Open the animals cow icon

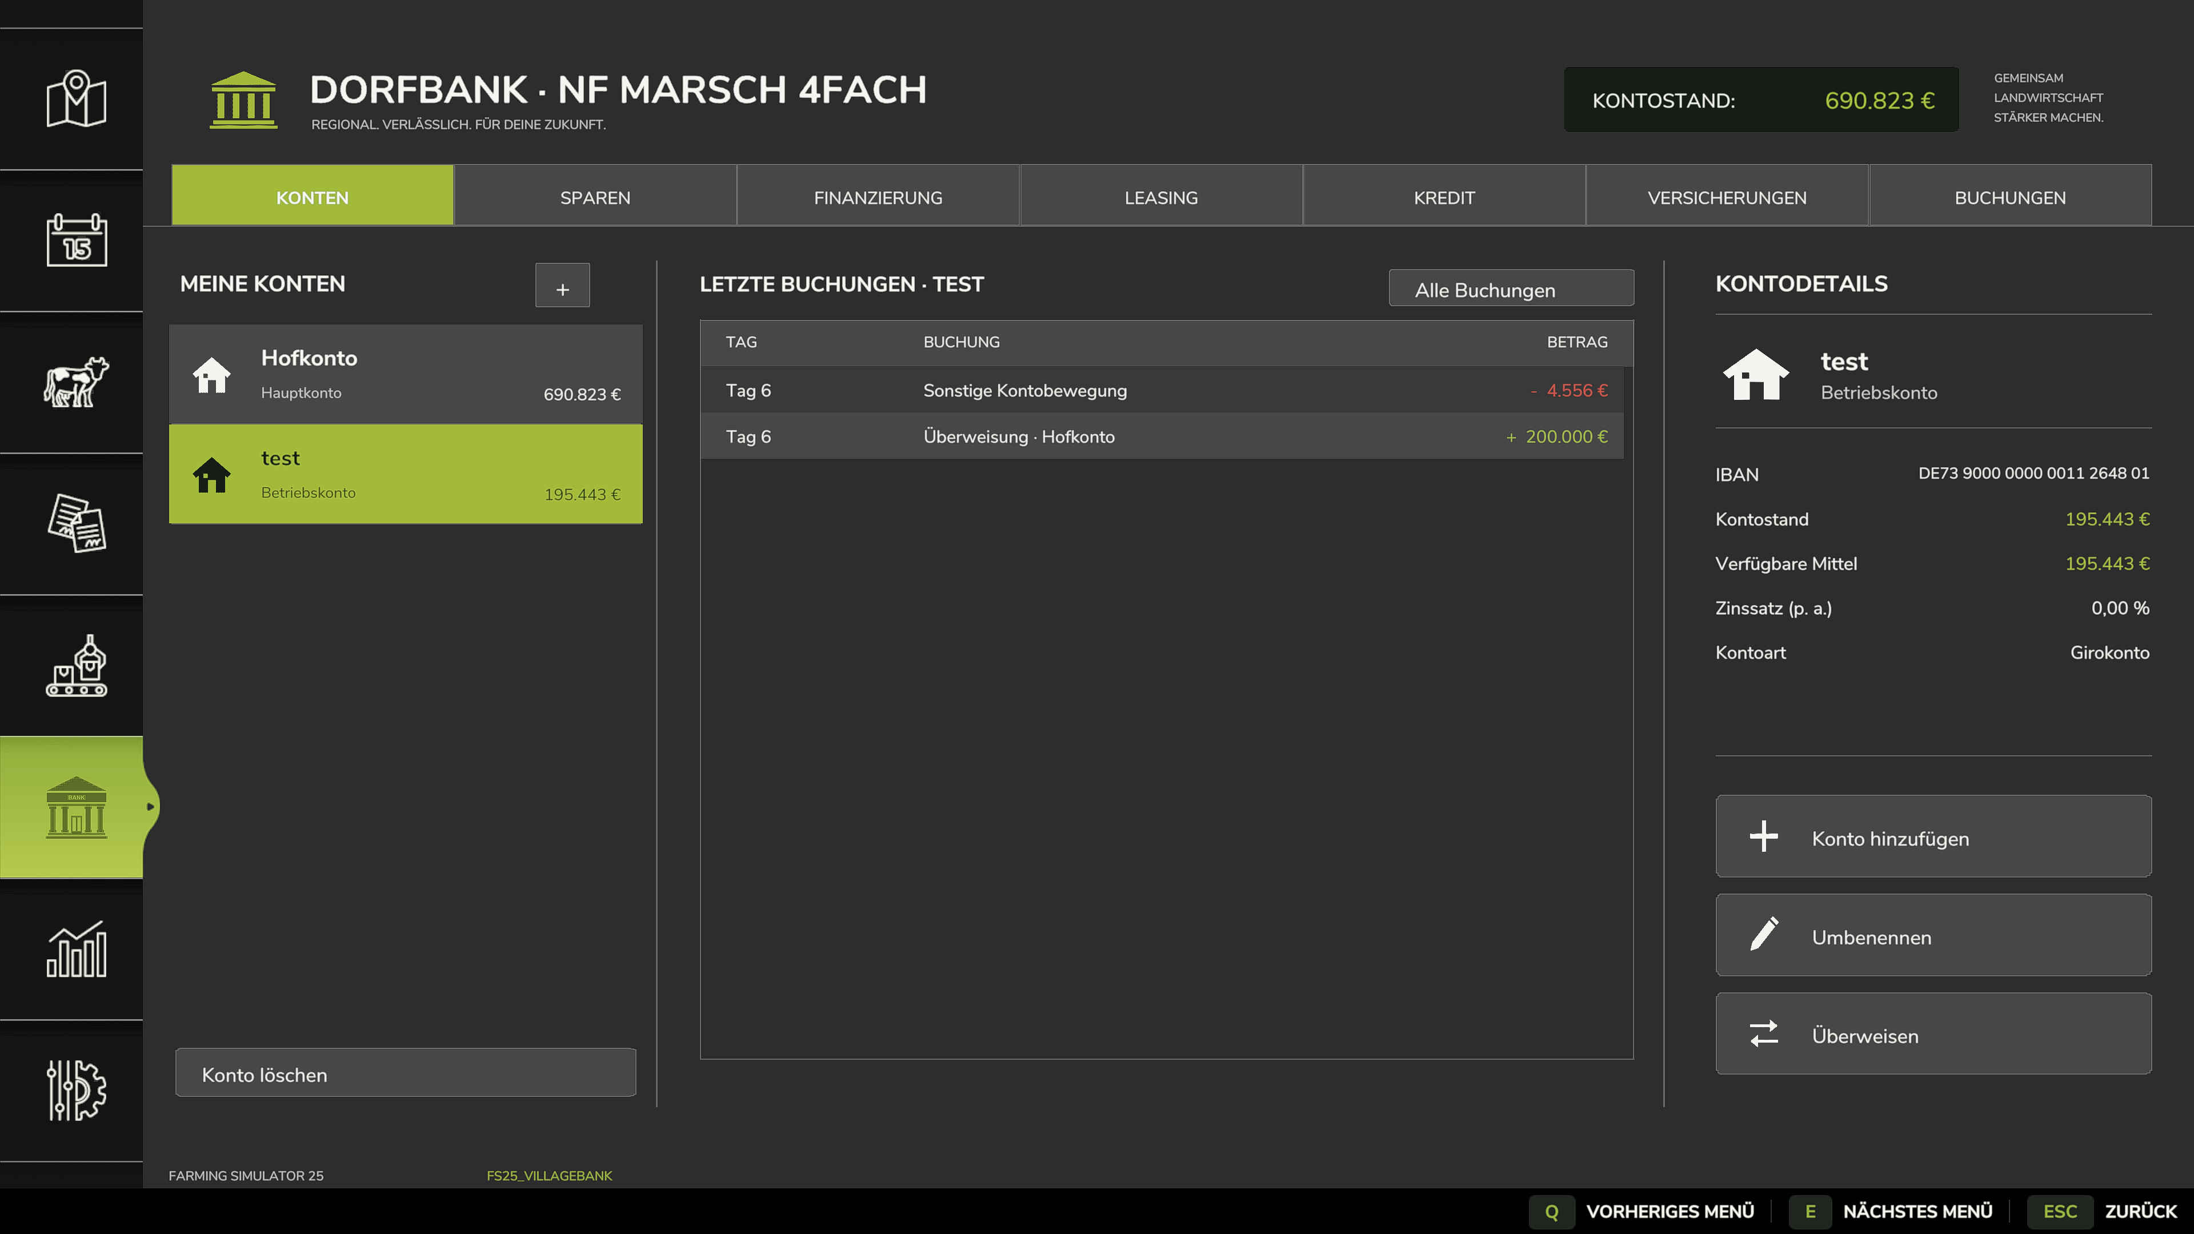(76, 382)
